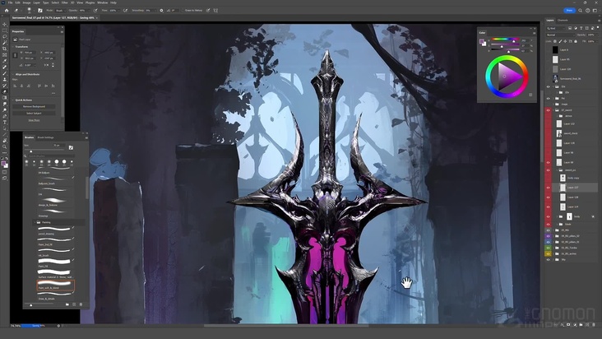602x339 pixels.
Task: Click the Home icon in options bar
Action: pyautogui.click(x=7, y=11)
